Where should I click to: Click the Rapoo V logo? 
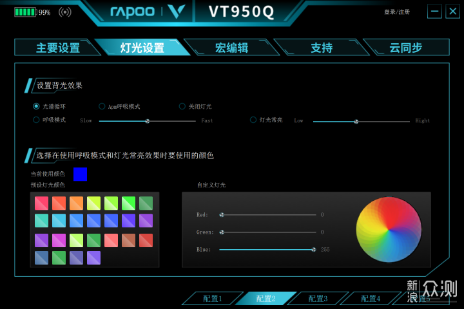coord(177,12)
